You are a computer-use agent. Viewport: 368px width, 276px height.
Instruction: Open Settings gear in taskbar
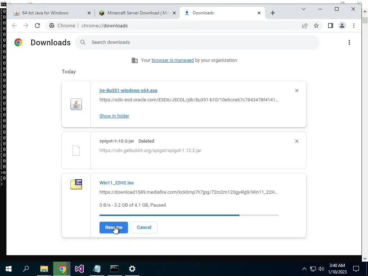coord(132,269)
